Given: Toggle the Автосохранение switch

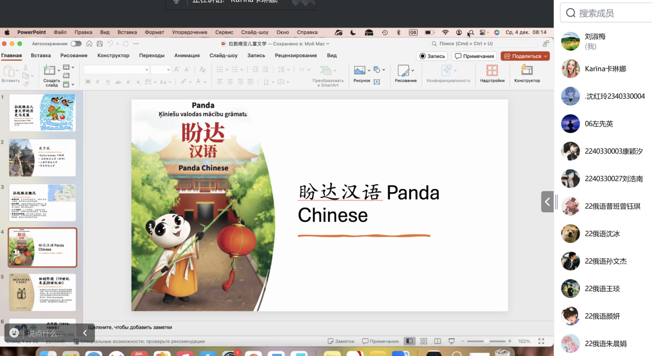Looking at the screenshot, I should point(76,44).
